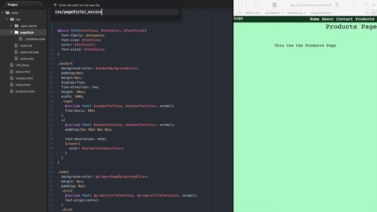The height and width of the screenshot is (212, 377).
Task: Click the 'text-decoration: none;' line
Action: pos(85,139)
